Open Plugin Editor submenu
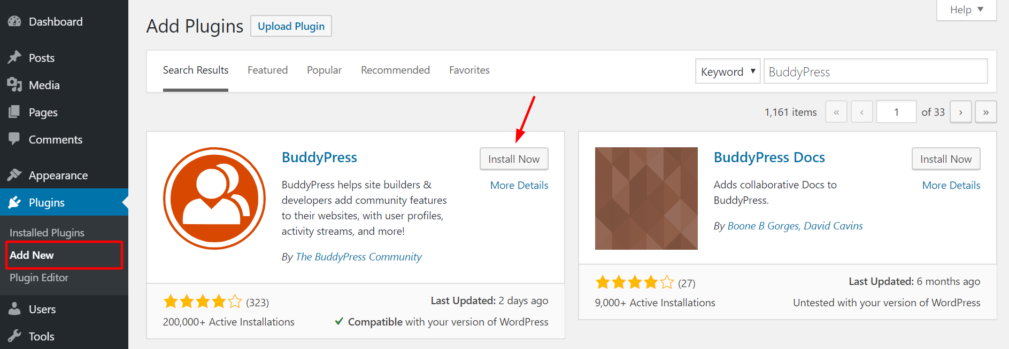The height and width of the screenshot is (349, 1009). click(39, 277)
